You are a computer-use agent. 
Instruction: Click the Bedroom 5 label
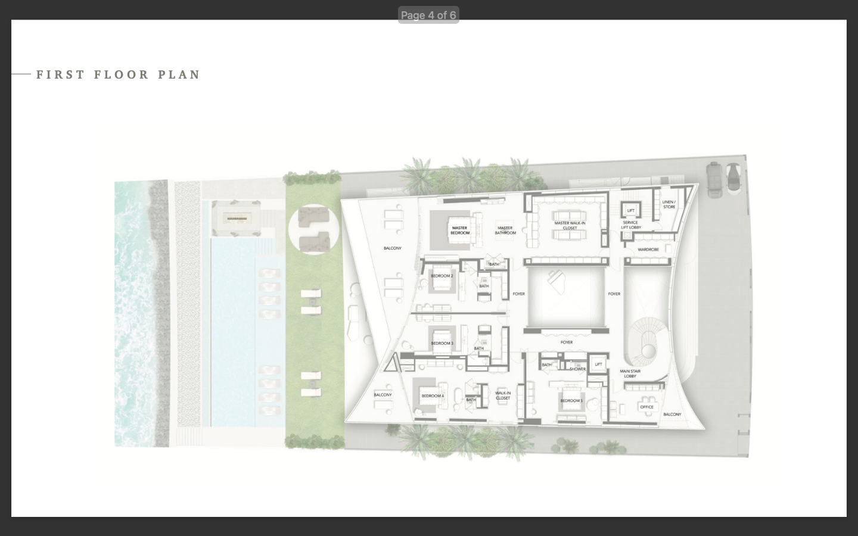571,401
